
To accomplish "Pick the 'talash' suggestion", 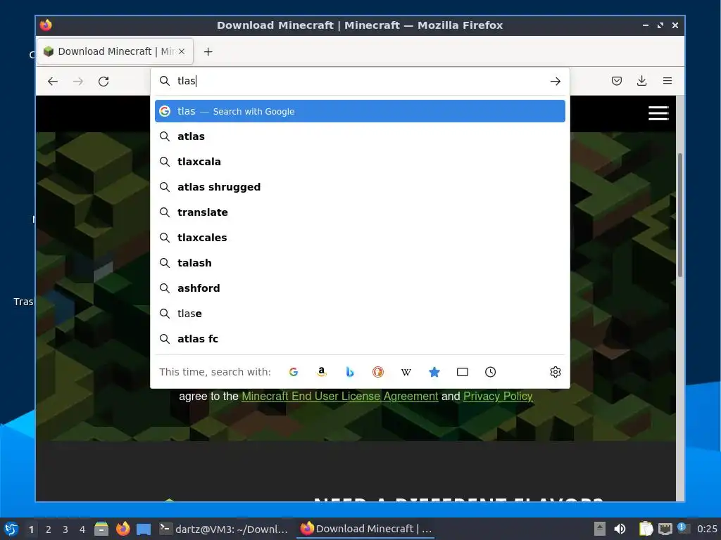I will (360, 263).
